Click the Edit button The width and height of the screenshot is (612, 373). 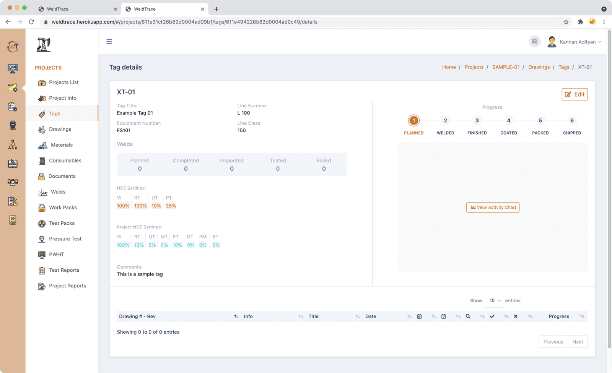(x=575, y=94)
